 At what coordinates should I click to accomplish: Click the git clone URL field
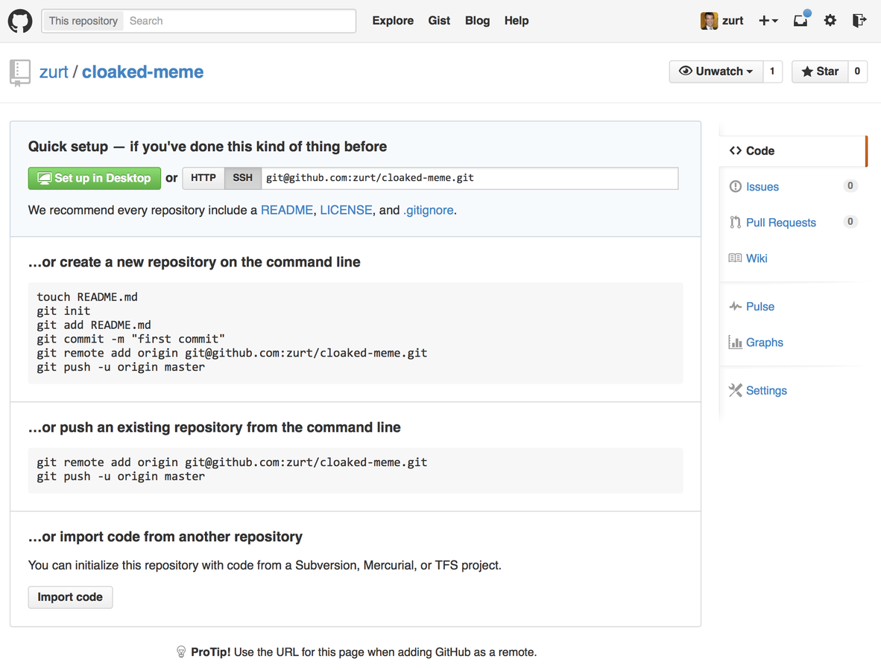[470, 179]
